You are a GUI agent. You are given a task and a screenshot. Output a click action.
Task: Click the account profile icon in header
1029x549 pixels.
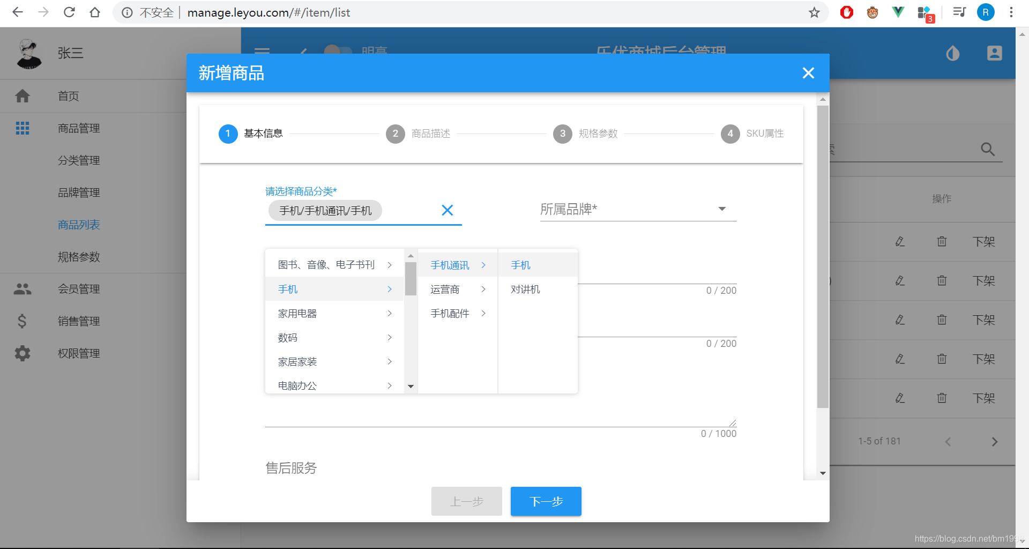[995, 53]
